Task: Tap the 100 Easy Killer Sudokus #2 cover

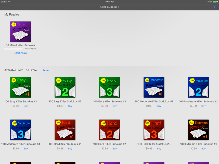Action: [x=65, y=87]
